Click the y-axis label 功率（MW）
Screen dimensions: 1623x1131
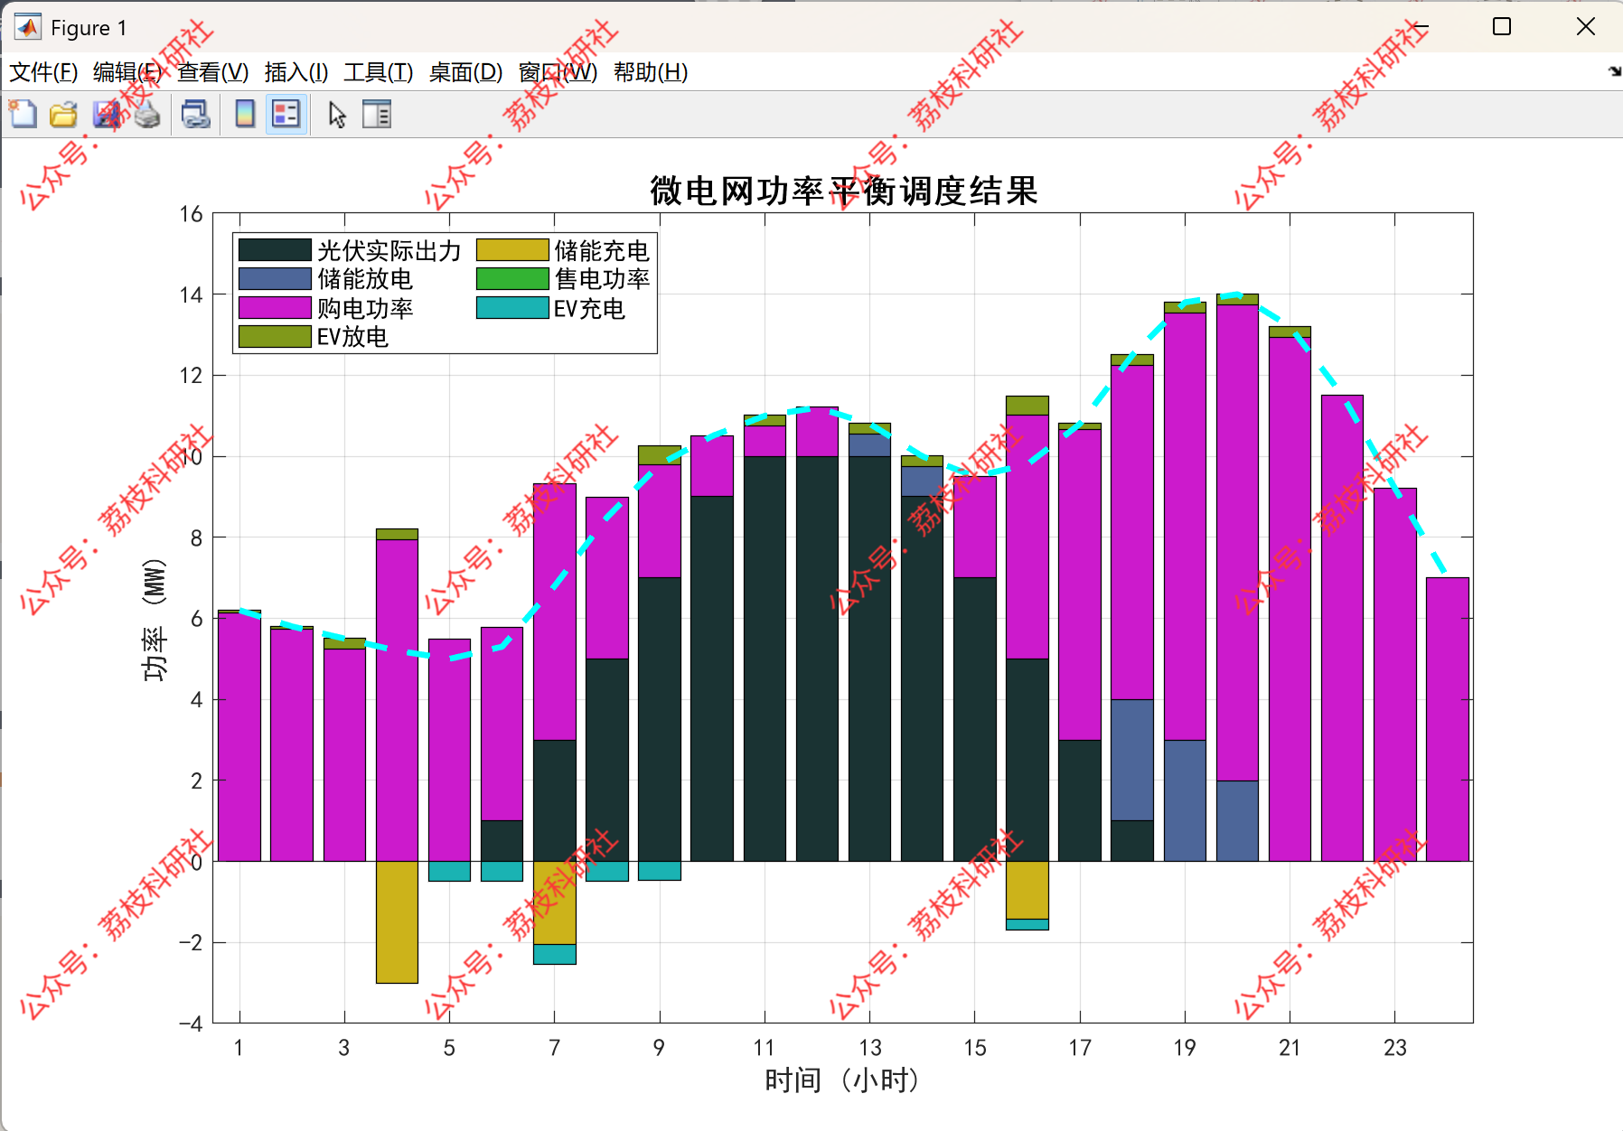tap(155, 620)
